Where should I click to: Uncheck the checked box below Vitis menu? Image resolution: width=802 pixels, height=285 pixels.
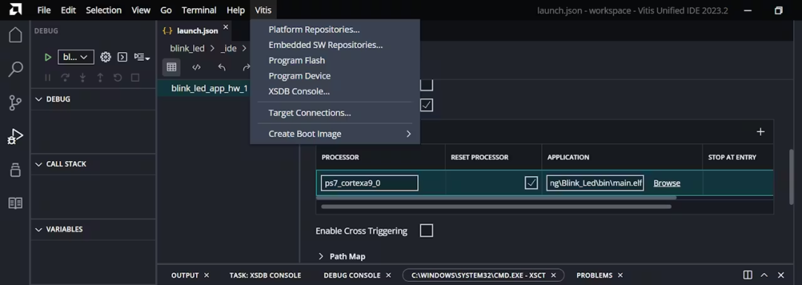[426, 105]
